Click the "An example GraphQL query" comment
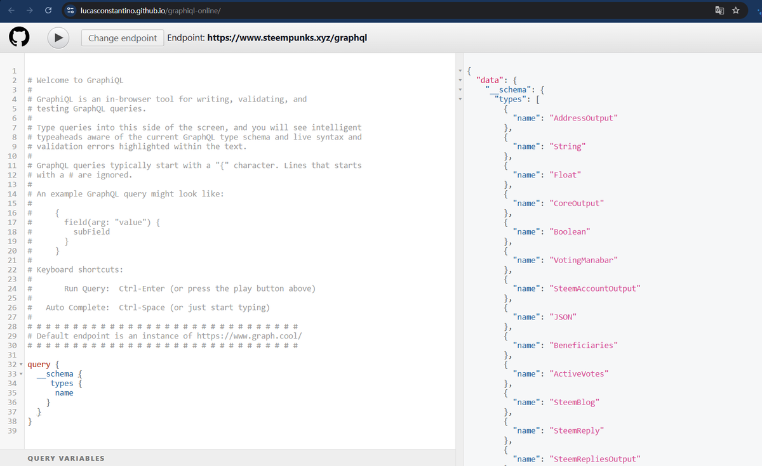The height and width of the screenshot is (466, 762). click(126, 193)
